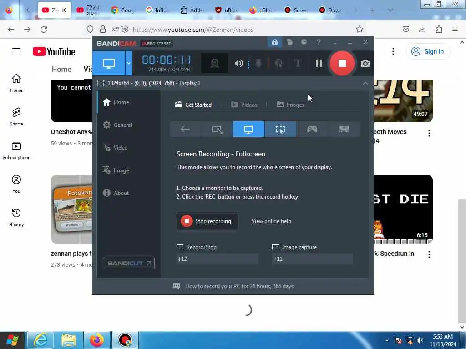This screenshot has width=466, height=349.
Task: Select the game recording mode gamepad icon
Action: 312,129
